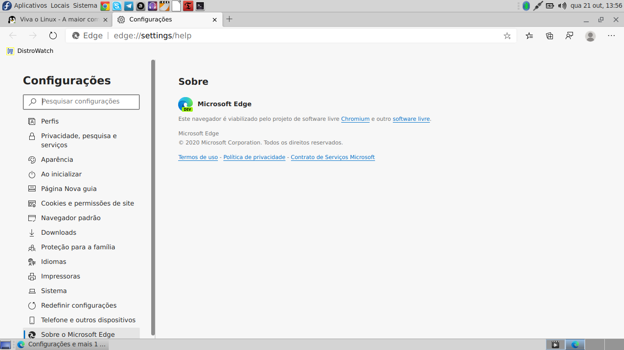624x350 pixels.
Task: Click the browser back arrow
Action: pos(13,36)
